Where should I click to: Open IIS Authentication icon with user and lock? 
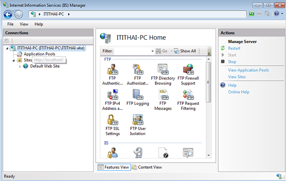click(x=112, y=152)
